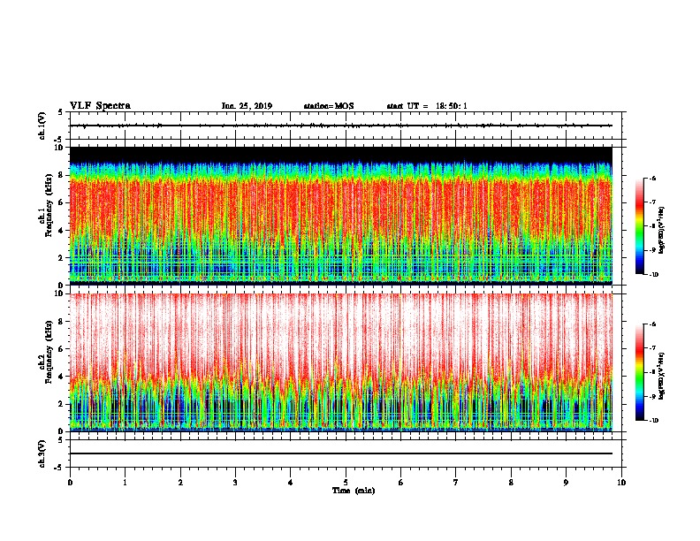Screen dimensions: 700x541
Task: Click the ch.1 colorbar "log(PSD)" unit label
Action: (x=662, y=231)
